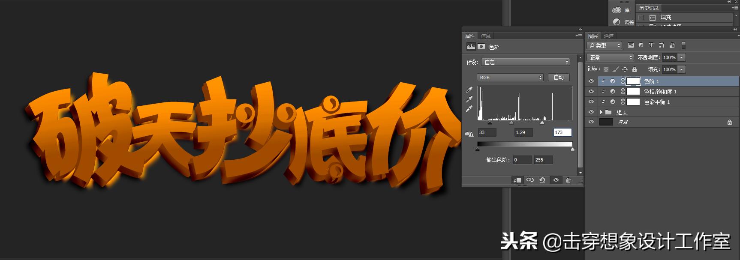The height and width of the screenshot is (260, 740).
Task: Click the shadow input field showing 33
Action: (487, 132)
